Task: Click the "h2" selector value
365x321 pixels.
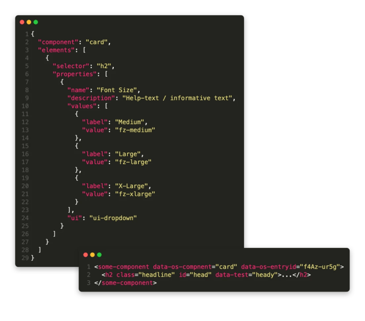Action: 104,66
